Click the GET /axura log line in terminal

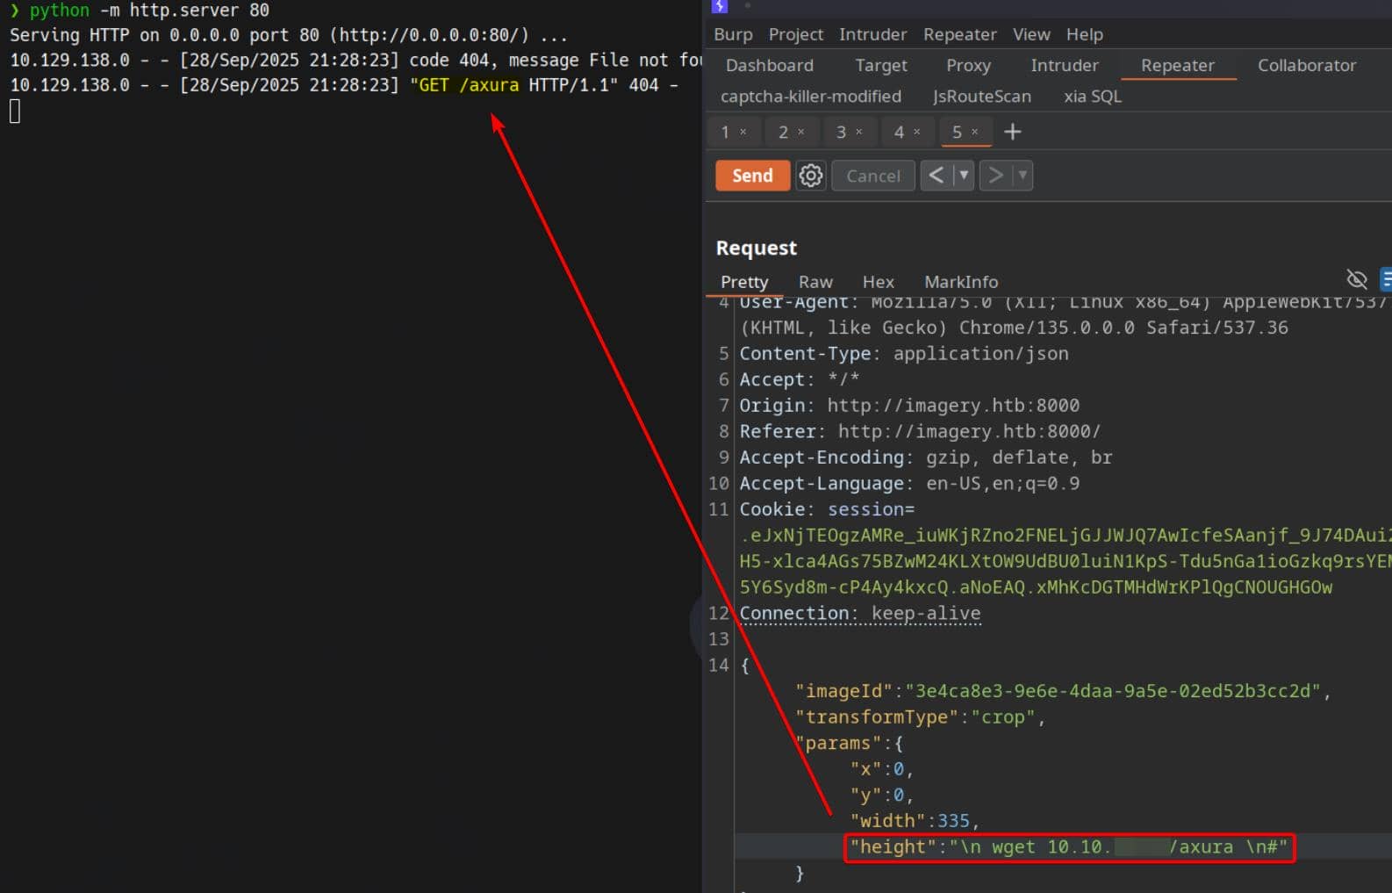(x=343, y=85)
